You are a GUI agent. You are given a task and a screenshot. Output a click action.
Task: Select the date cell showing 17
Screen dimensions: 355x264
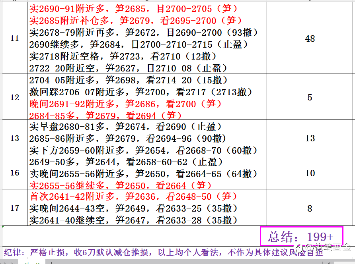15,208
